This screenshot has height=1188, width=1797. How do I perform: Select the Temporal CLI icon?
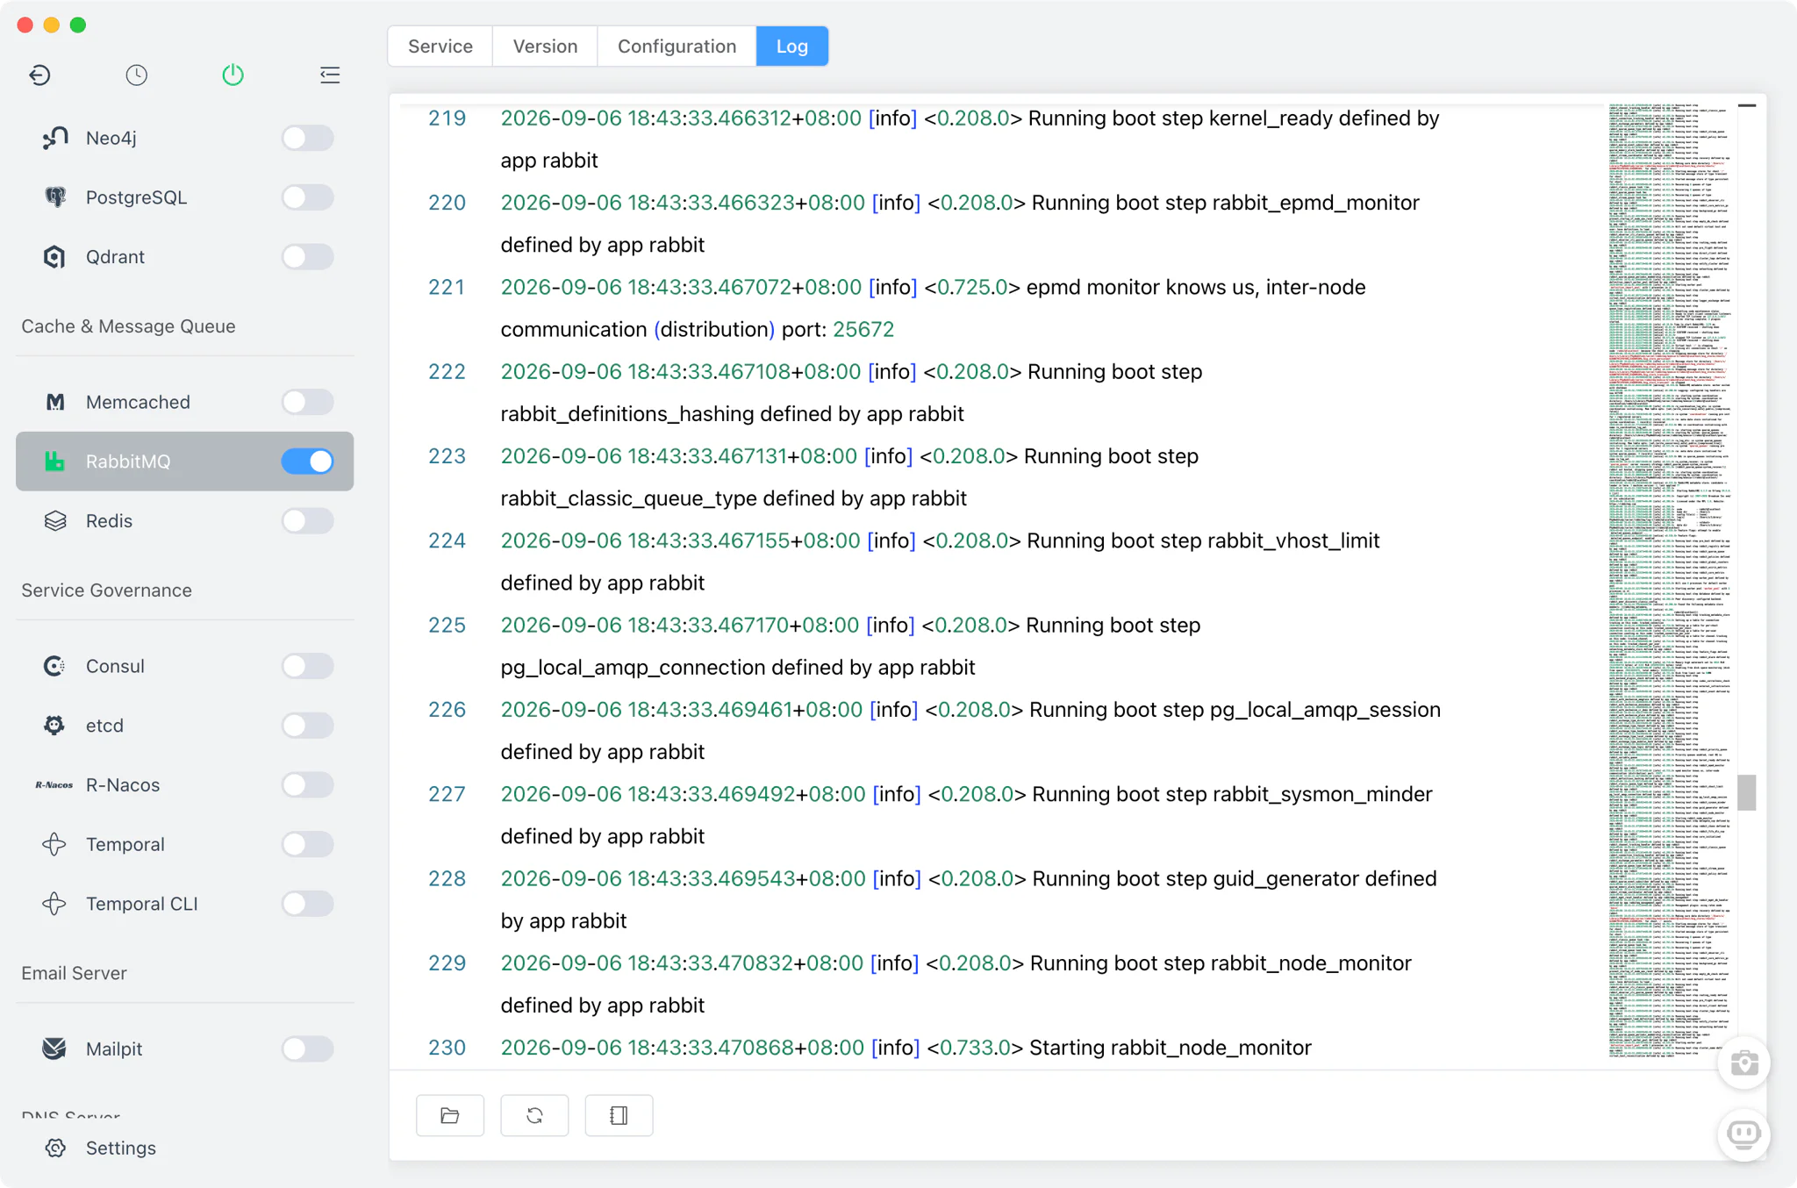coord(55,904)
